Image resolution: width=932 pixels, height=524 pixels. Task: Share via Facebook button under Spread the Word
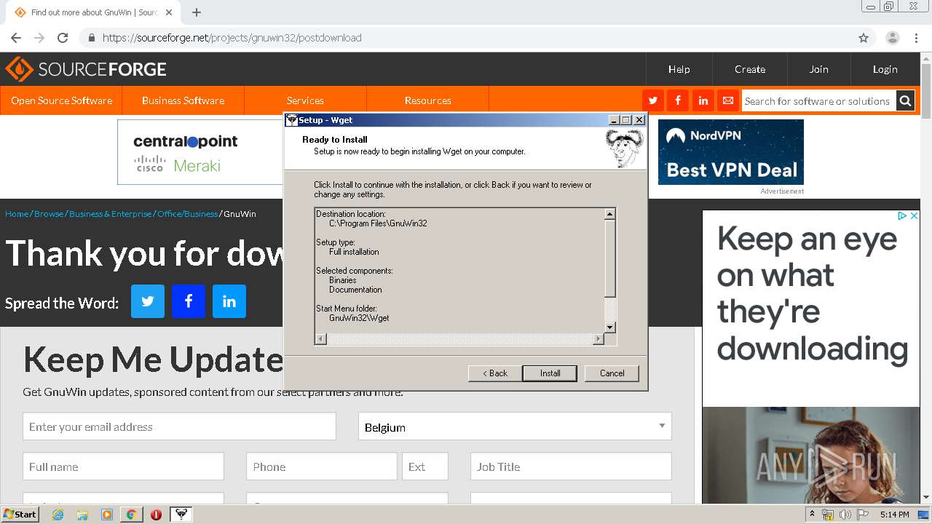(x=189, y=301)
